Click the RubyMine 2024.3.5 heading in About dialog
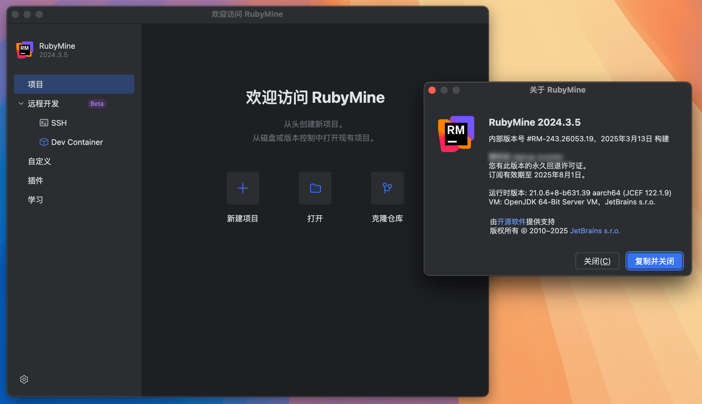 click(x=534, y=122)
